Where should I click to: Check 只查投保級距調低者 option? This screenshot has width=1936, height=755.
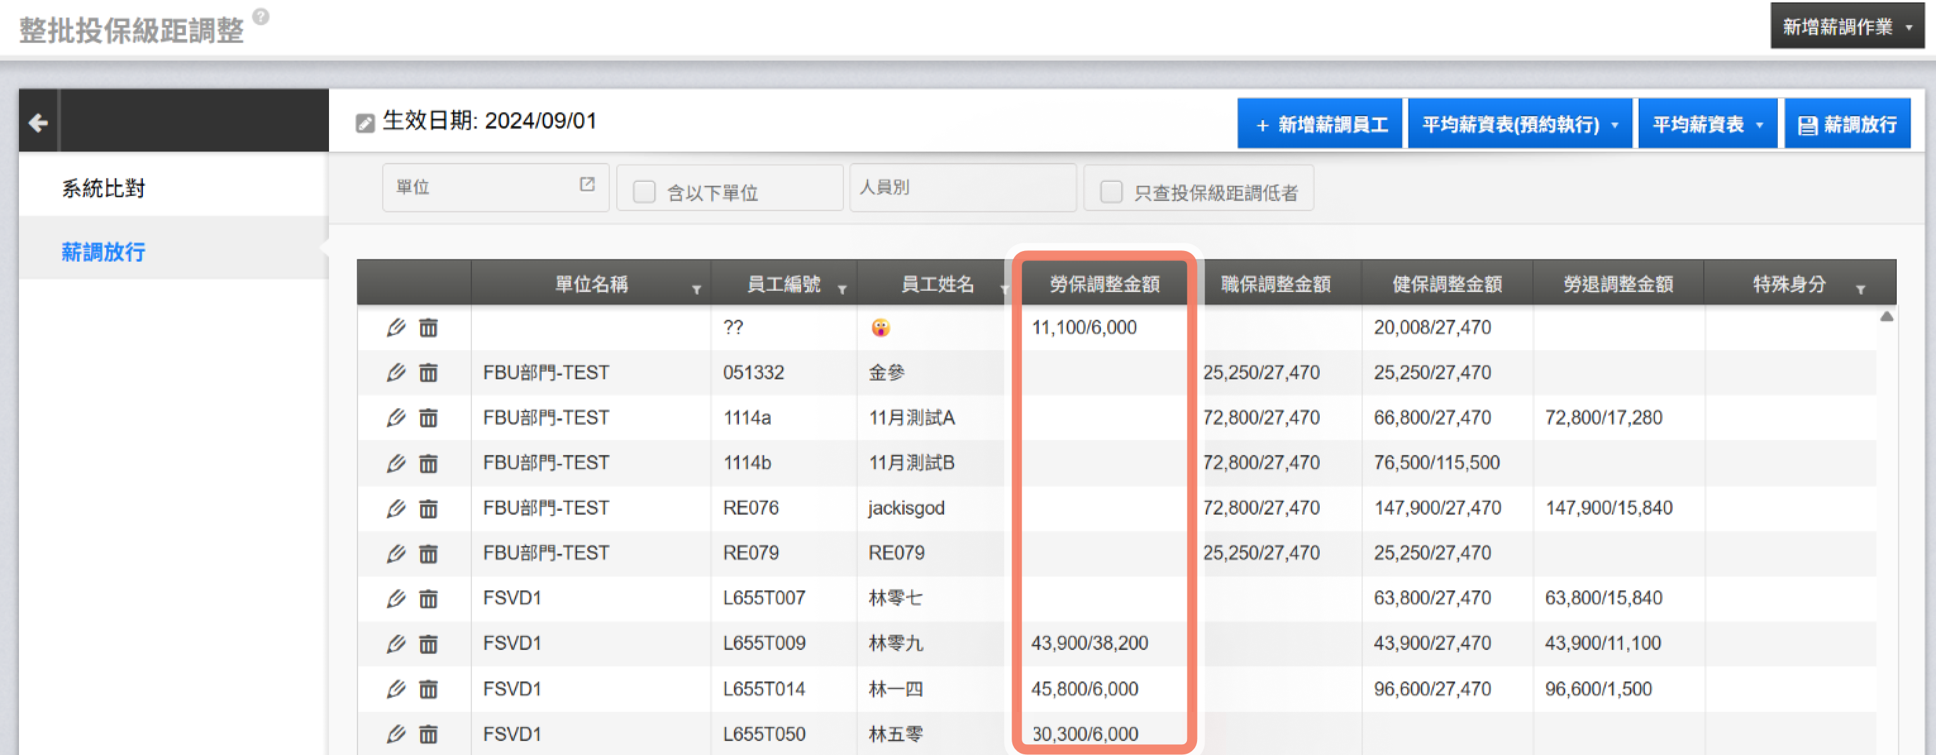[1111, 192]
